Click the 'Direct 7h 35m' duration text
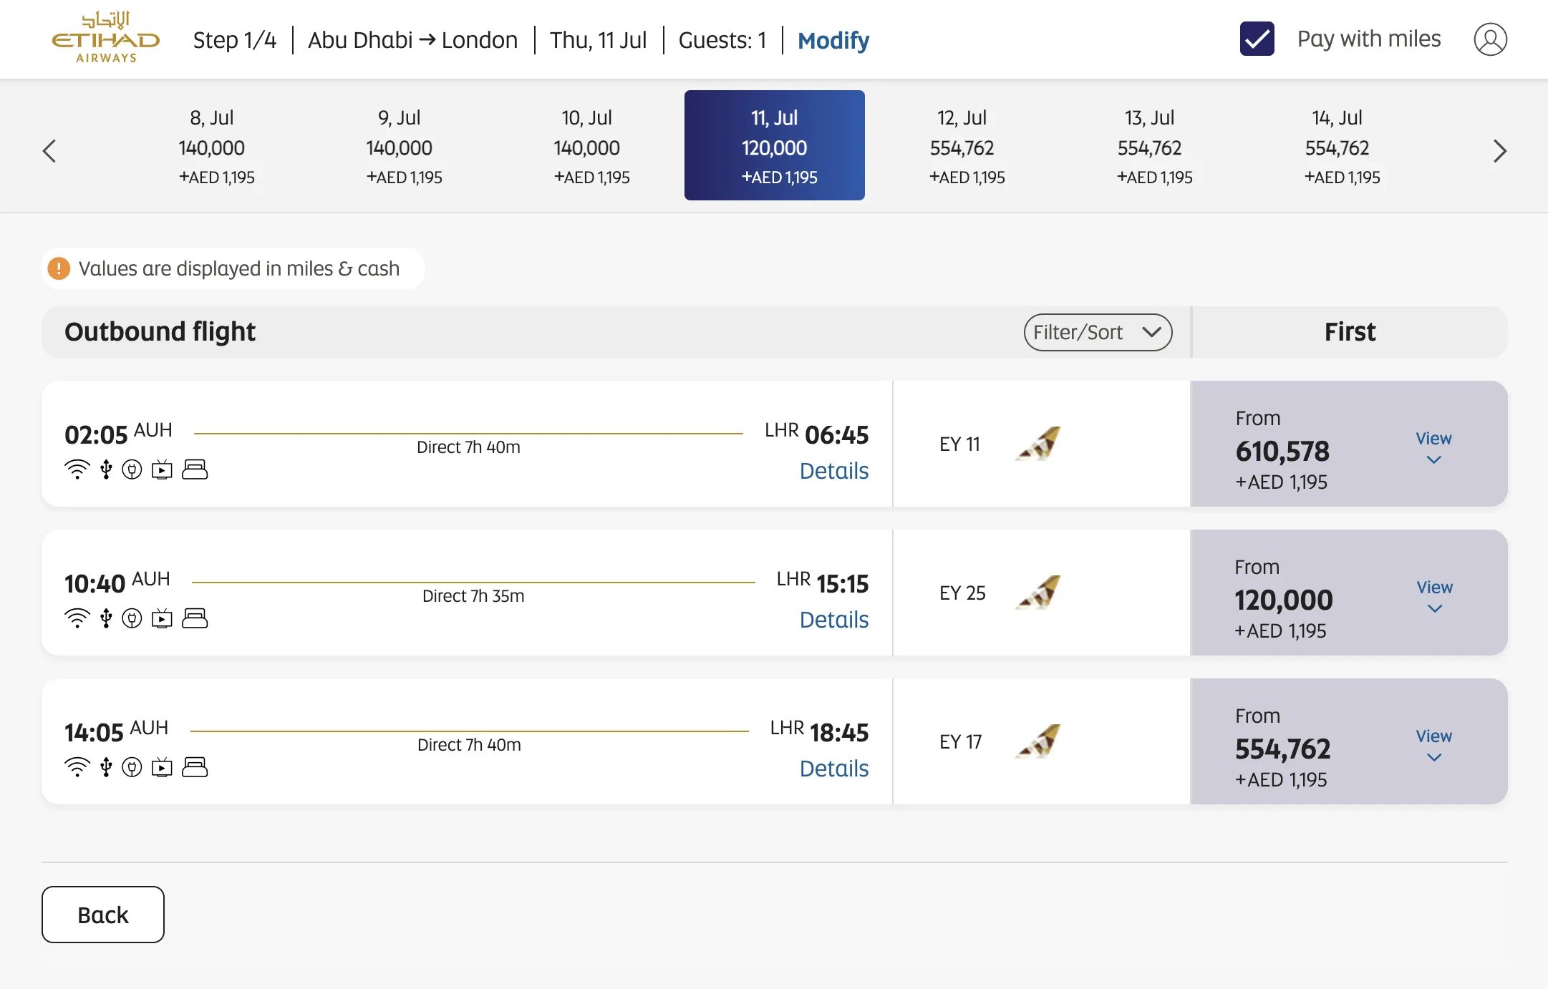This screenshot has width=1548, height=989. [x=473, y=596]
